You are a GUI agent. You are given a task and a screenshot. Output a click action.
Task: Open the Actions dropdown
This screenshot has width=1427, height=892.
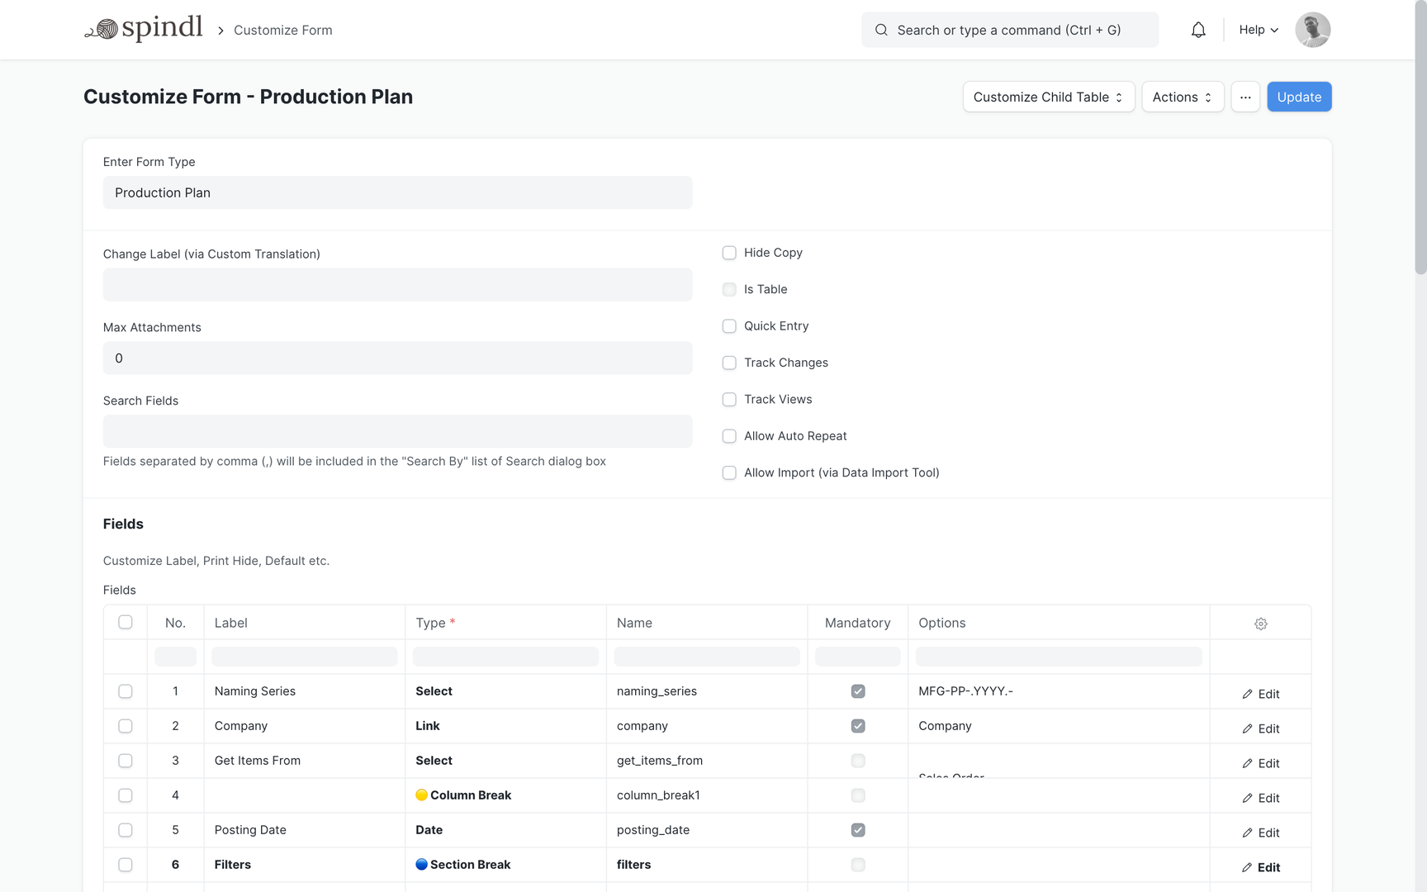tap(1182, 97)
